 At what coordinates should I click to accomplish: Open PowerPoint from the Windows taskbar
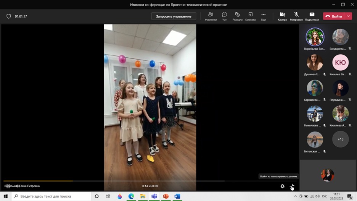coord(166,196)
